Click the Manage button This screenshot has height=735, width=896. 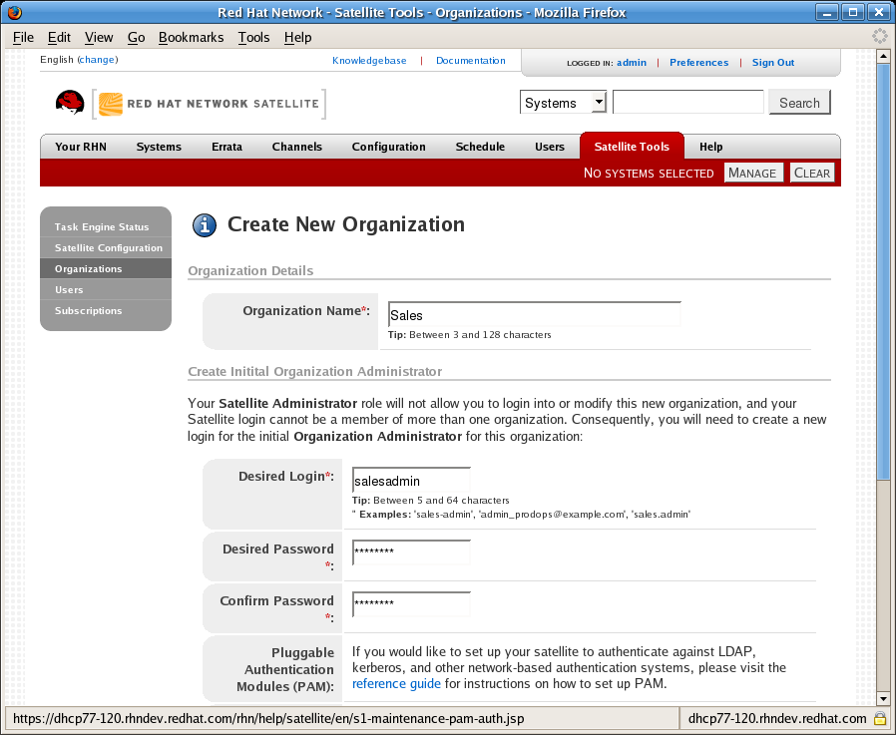(752, 173)
